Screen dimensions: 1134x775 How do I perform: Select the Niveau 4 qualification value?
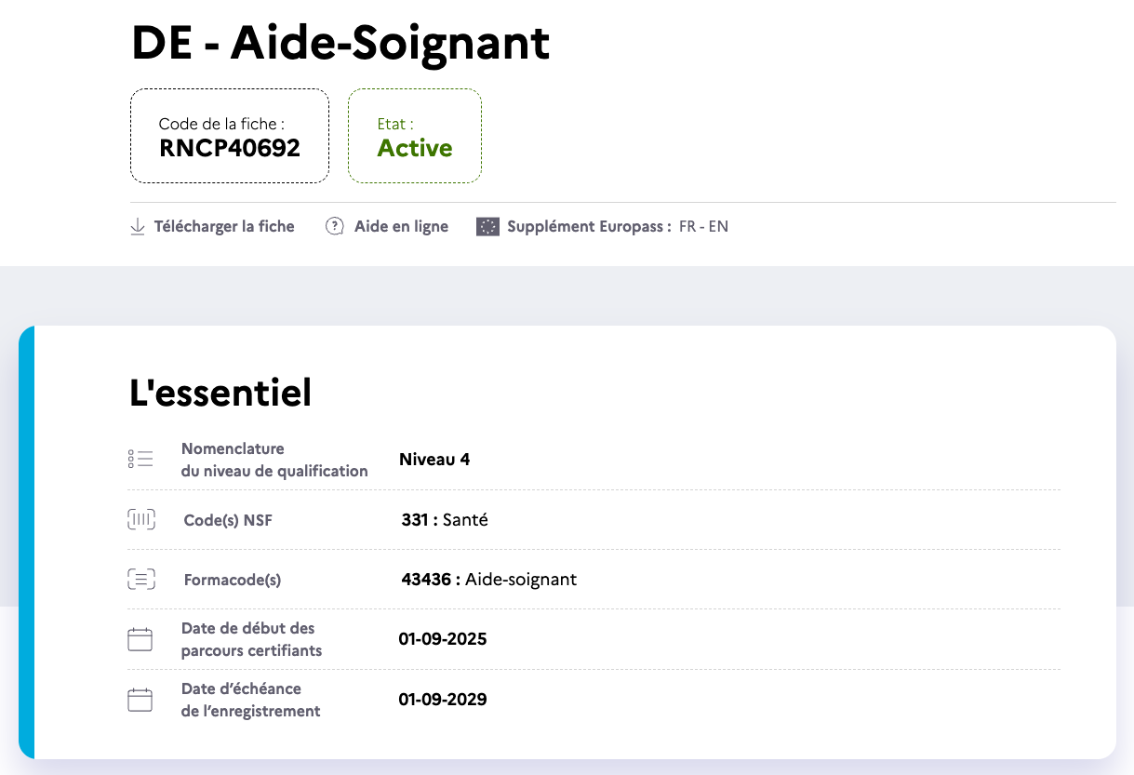coord(434,460)
